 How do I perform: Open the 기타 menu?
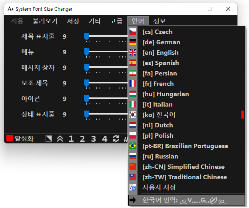coord(95,21)
